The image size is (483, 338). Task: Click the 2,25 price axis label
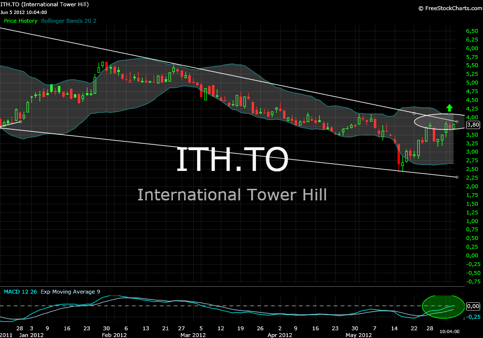point(472,178)
